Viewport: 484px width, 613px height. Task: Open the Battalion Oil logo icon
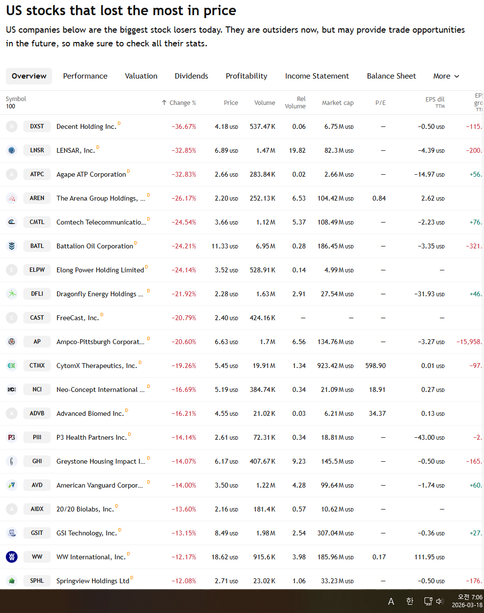point(12,246)
